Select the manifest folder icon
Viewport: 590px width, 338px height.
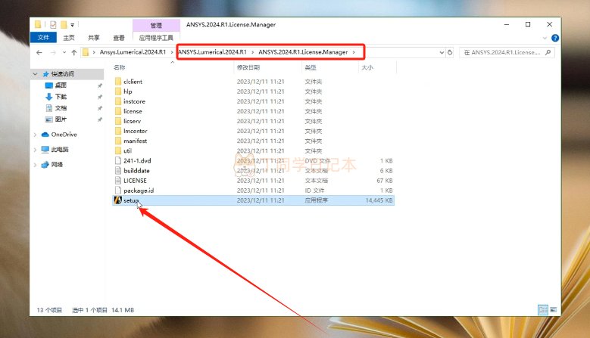click(x=118, y=141)
